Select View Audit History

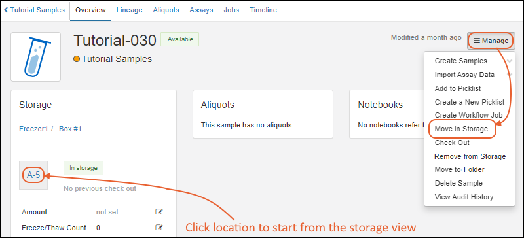click(x=464, y=197)
